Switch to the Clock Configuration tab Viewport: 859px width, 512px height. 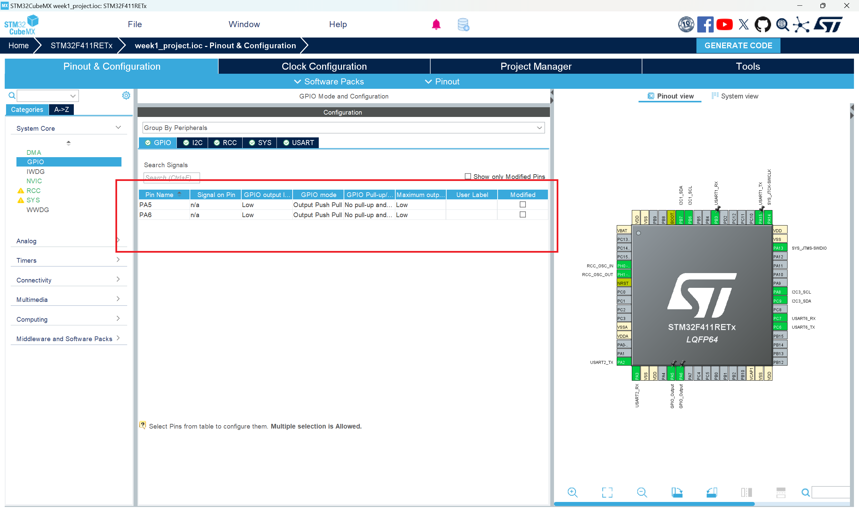tap(324, 66)
